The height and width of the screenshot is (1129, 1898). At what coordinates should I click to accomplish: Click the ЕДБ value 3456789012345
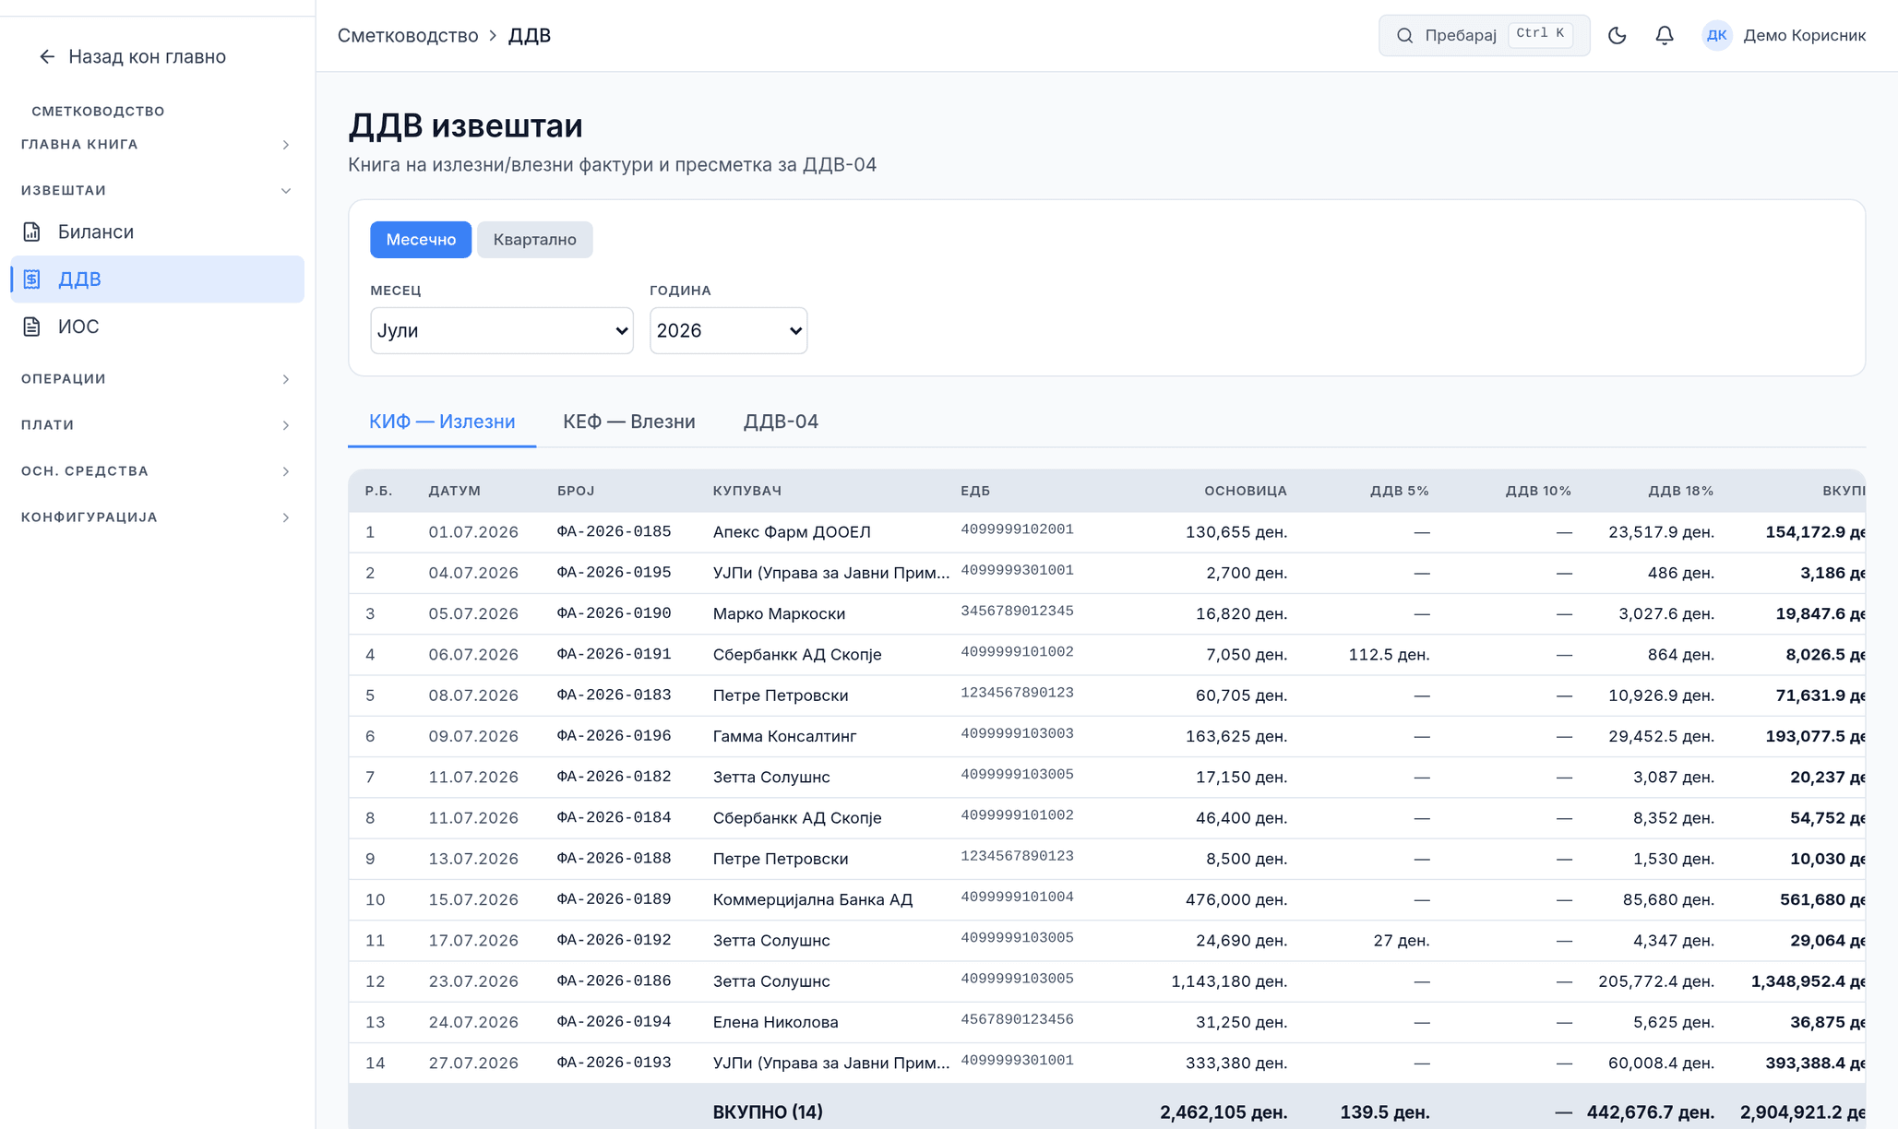click(x=1017, y=611)
